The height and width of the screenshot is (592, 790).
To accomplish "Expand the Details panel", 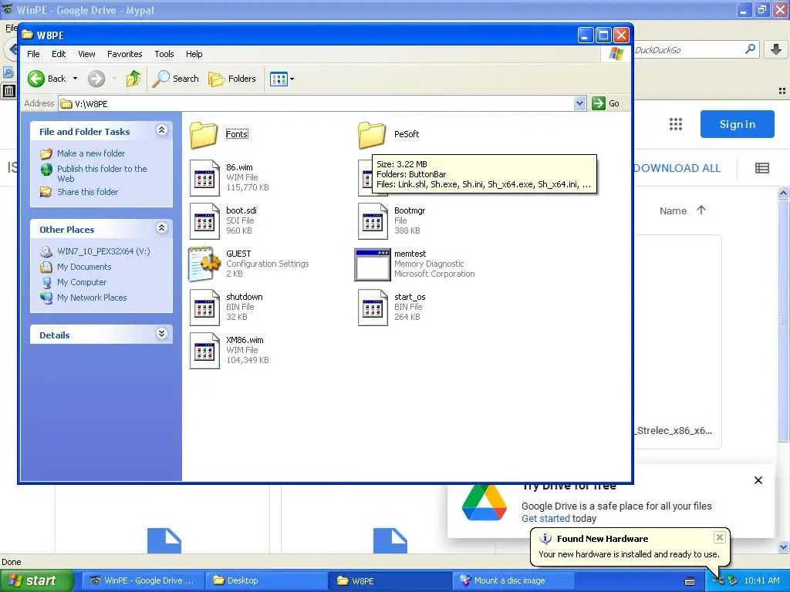I will (x=162, y=334).
